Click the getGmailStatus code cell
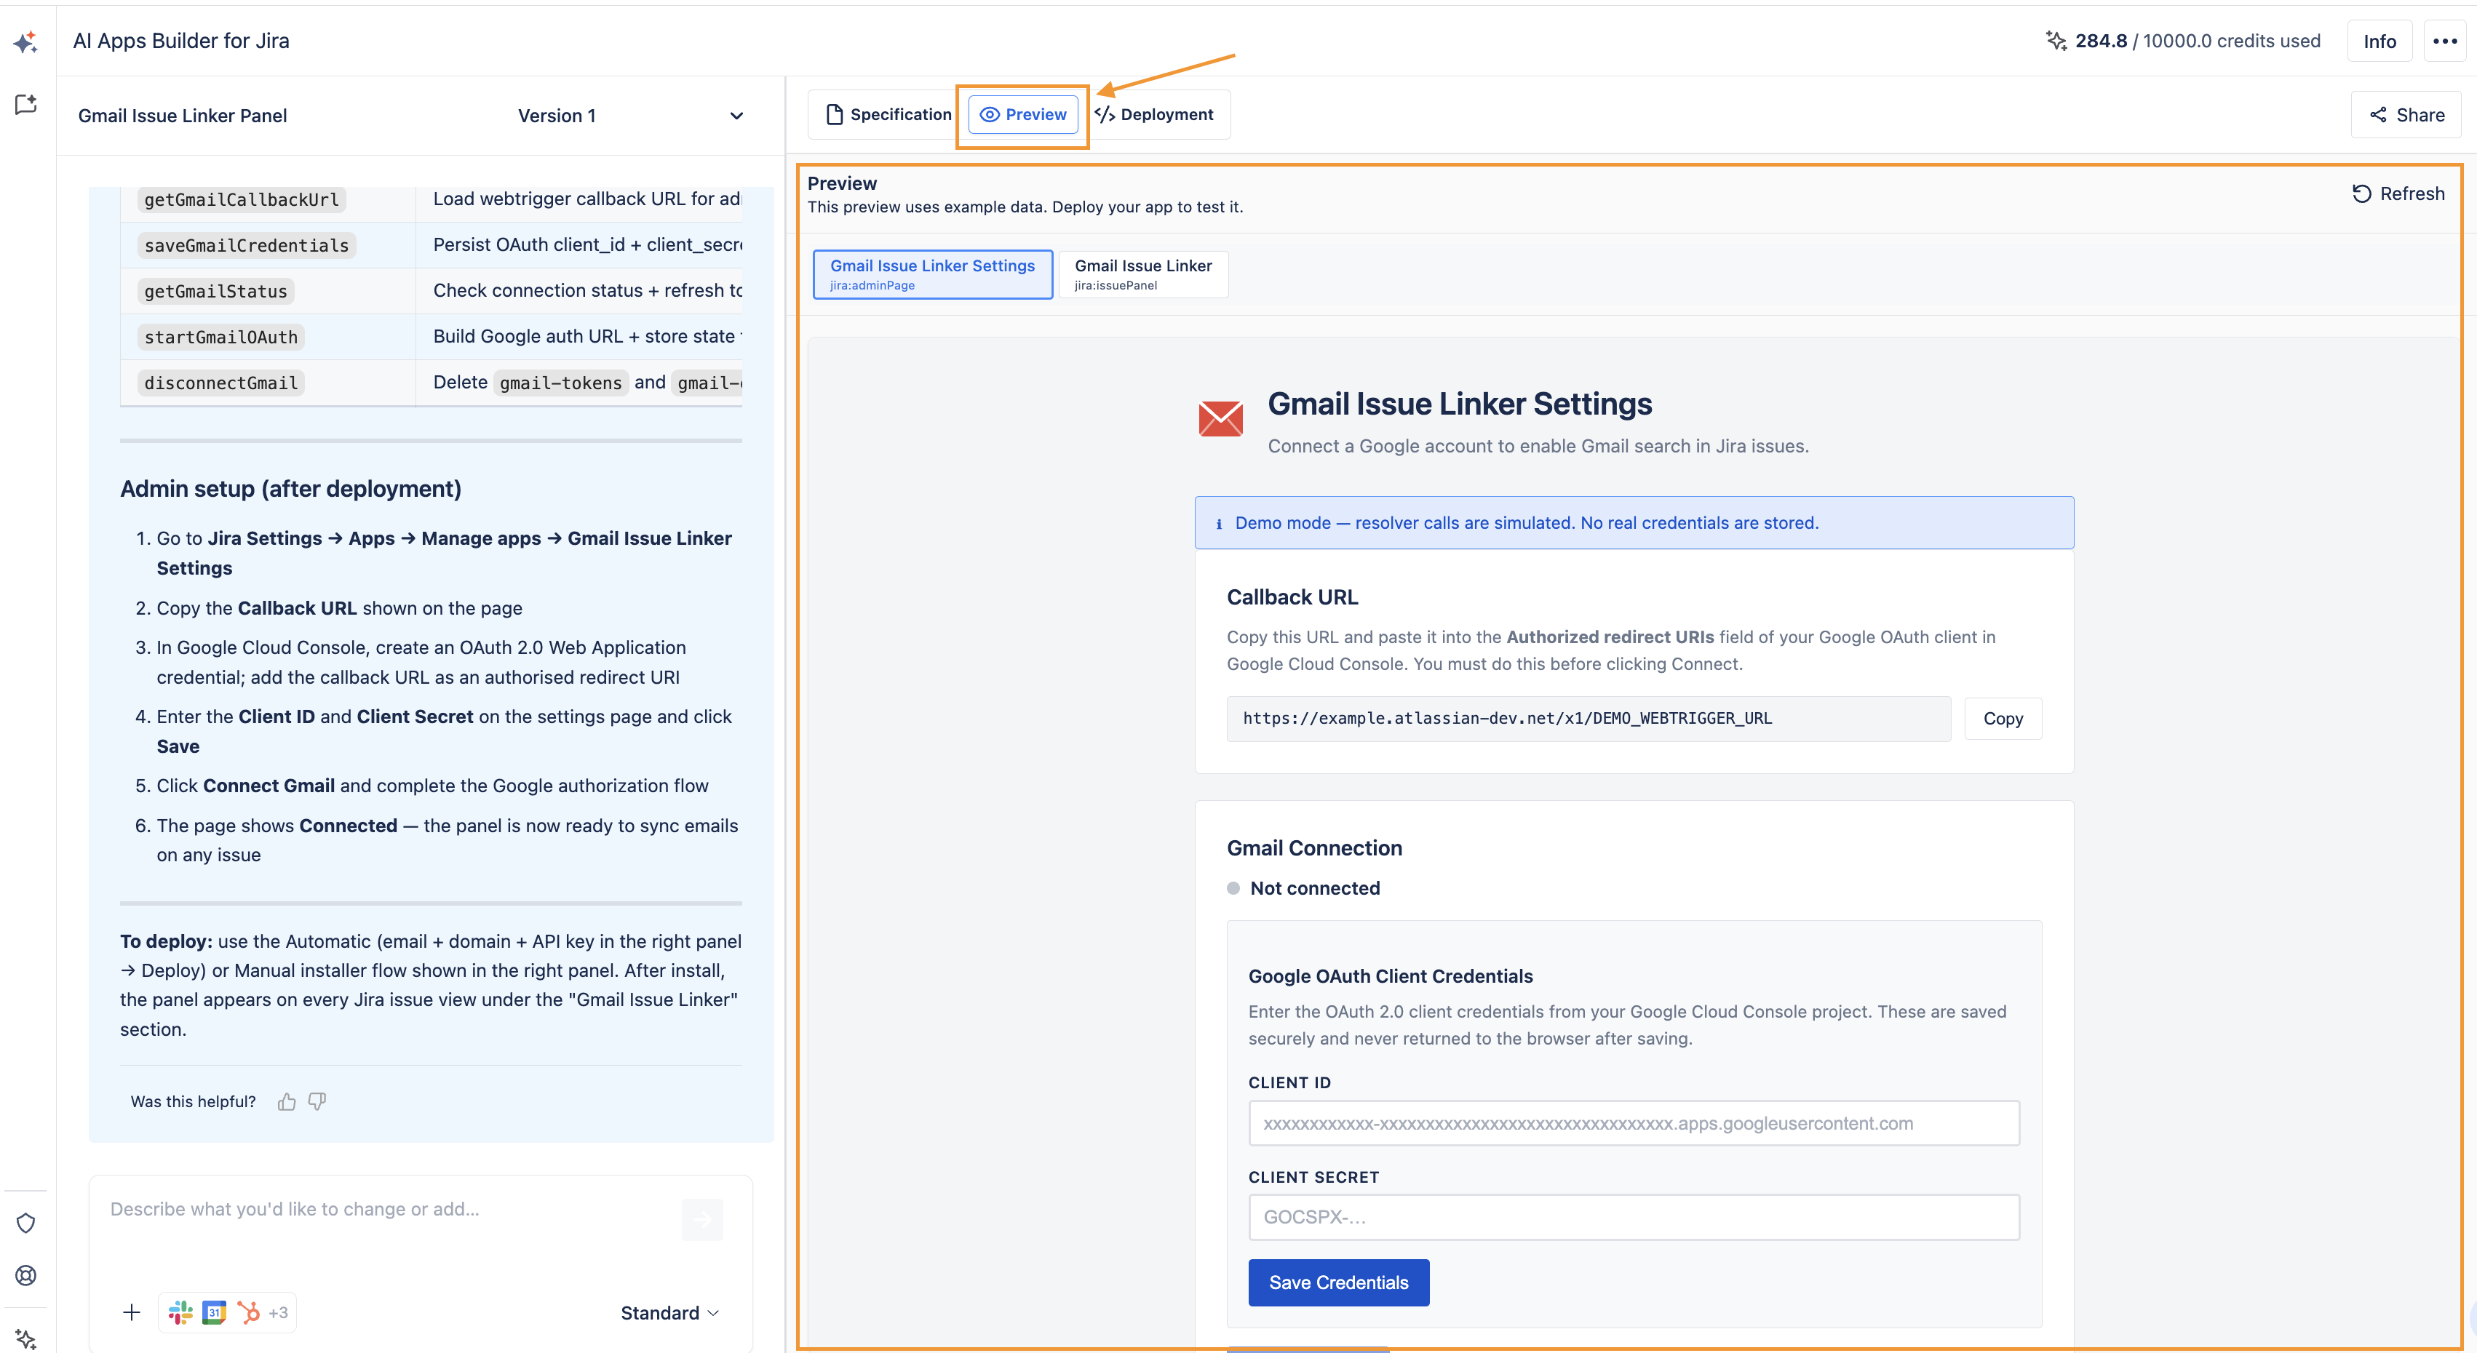 tap(215, 292)
